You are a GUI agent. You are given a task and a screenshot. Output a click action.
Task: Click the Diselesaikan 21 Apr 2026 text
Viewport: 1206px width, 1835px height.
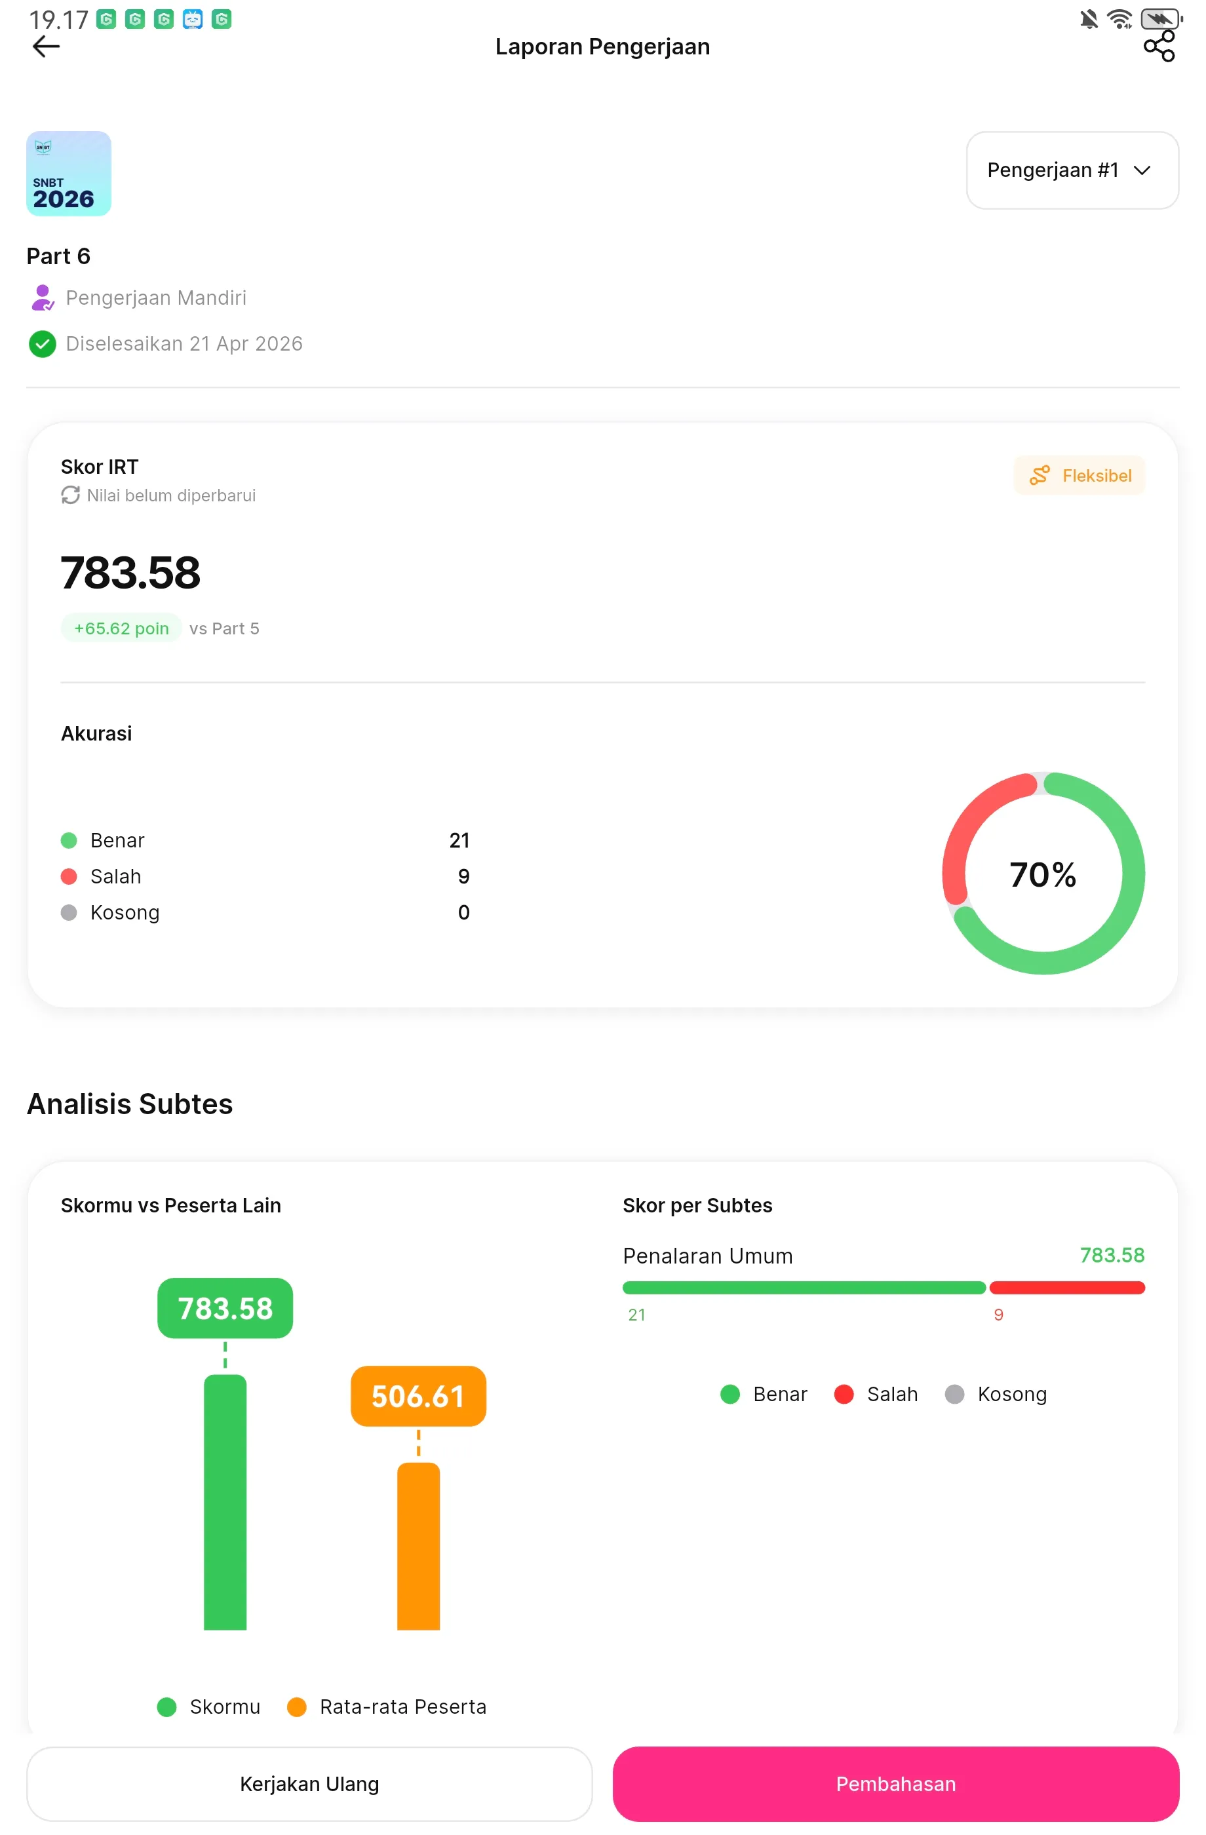[x=184, y=344]
